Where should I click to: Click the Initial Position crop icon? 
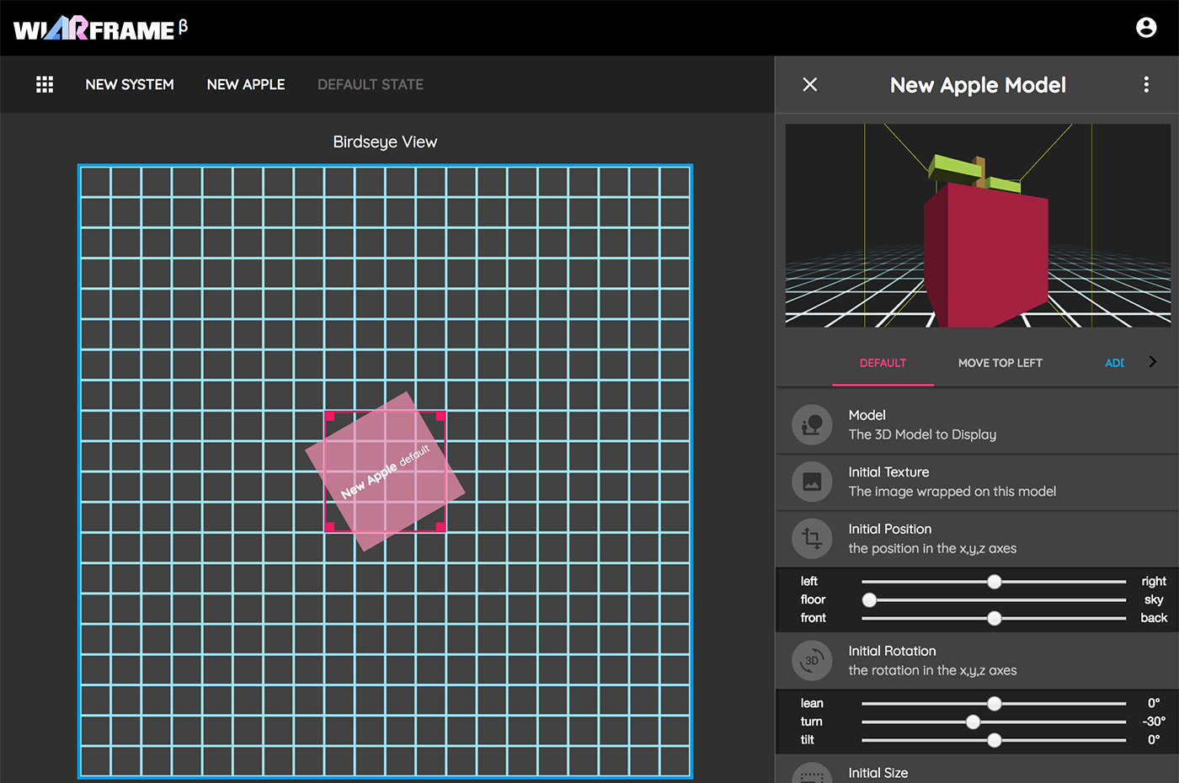point(812,539)
